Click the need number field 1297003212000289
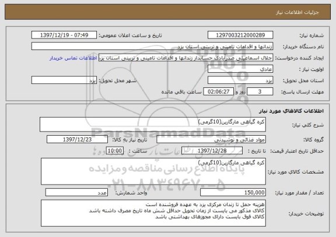This screenshot has width=336, height=237. [240, 35]
